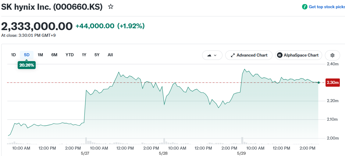Click the SK hynix Inc. title

coord(52,7)
